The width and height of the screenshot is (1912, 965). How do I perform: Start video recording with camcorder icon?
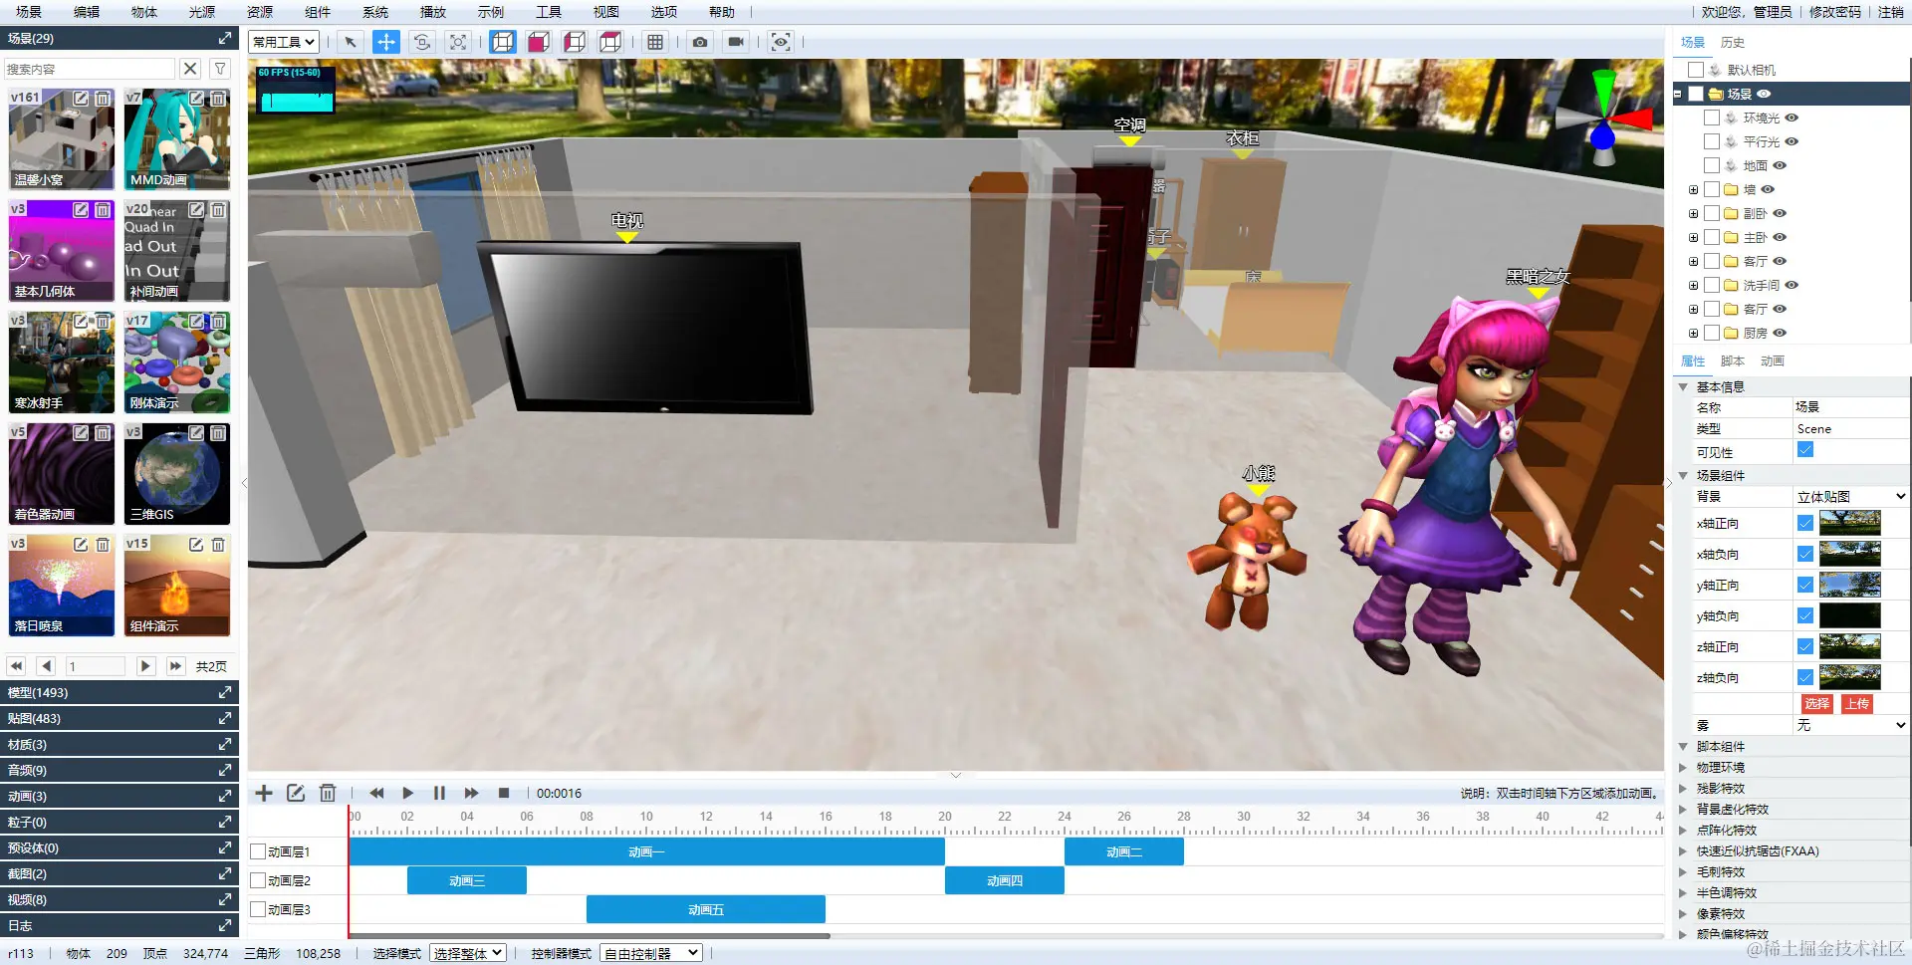pyautogui.click(x=736, y=42)
